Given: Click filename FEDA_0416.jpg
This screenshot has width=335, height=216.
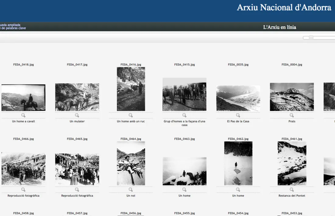Looking at the screenshot, I should (131, 64).
